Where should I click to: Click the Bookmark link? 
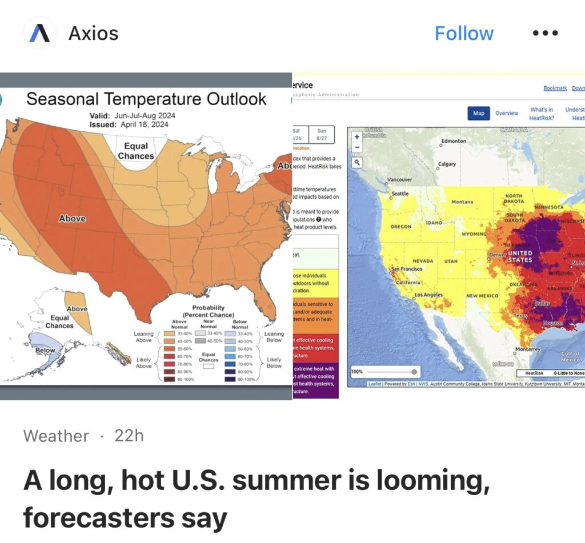555,88
